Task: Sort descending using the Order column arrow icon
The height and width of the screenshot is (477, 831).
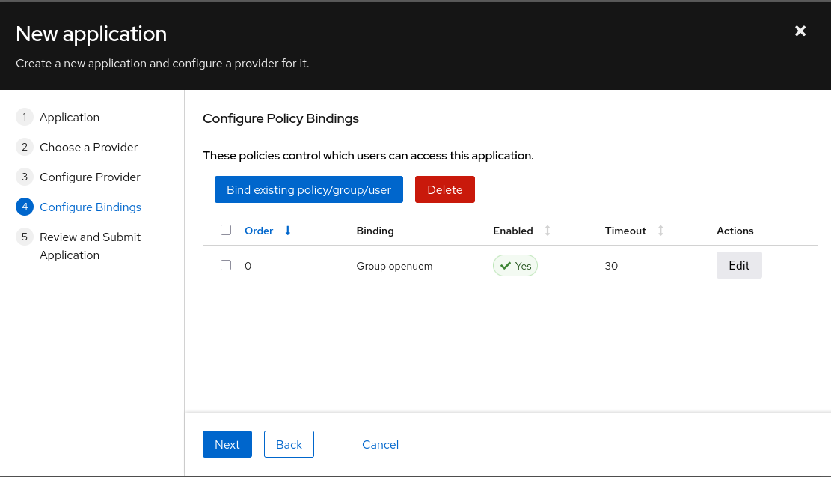Action: [288, 231]
